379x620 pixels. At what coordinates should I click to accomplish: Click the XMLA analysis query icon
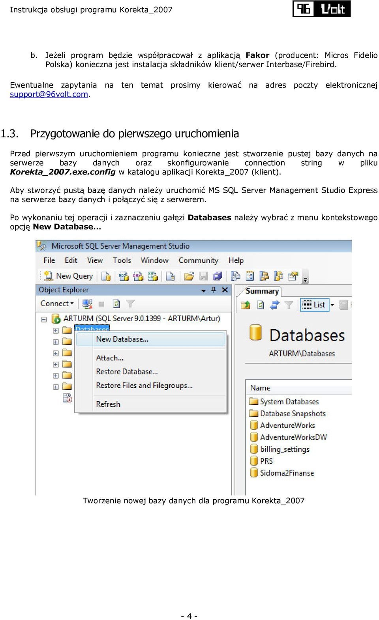pos(153,276)
